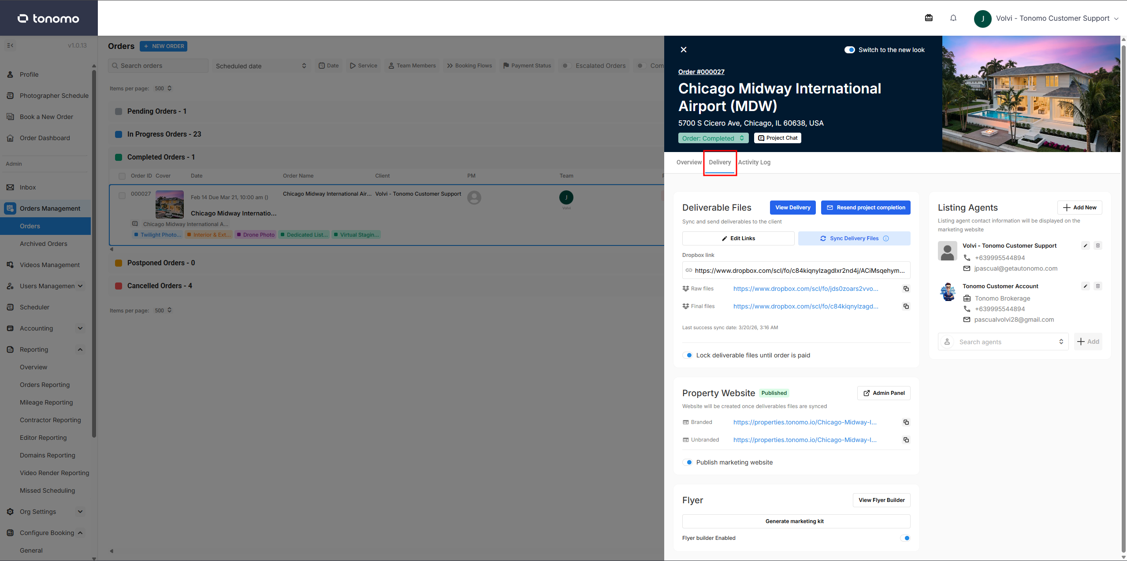Check the select-all orders header checkbox

(122, 176)
